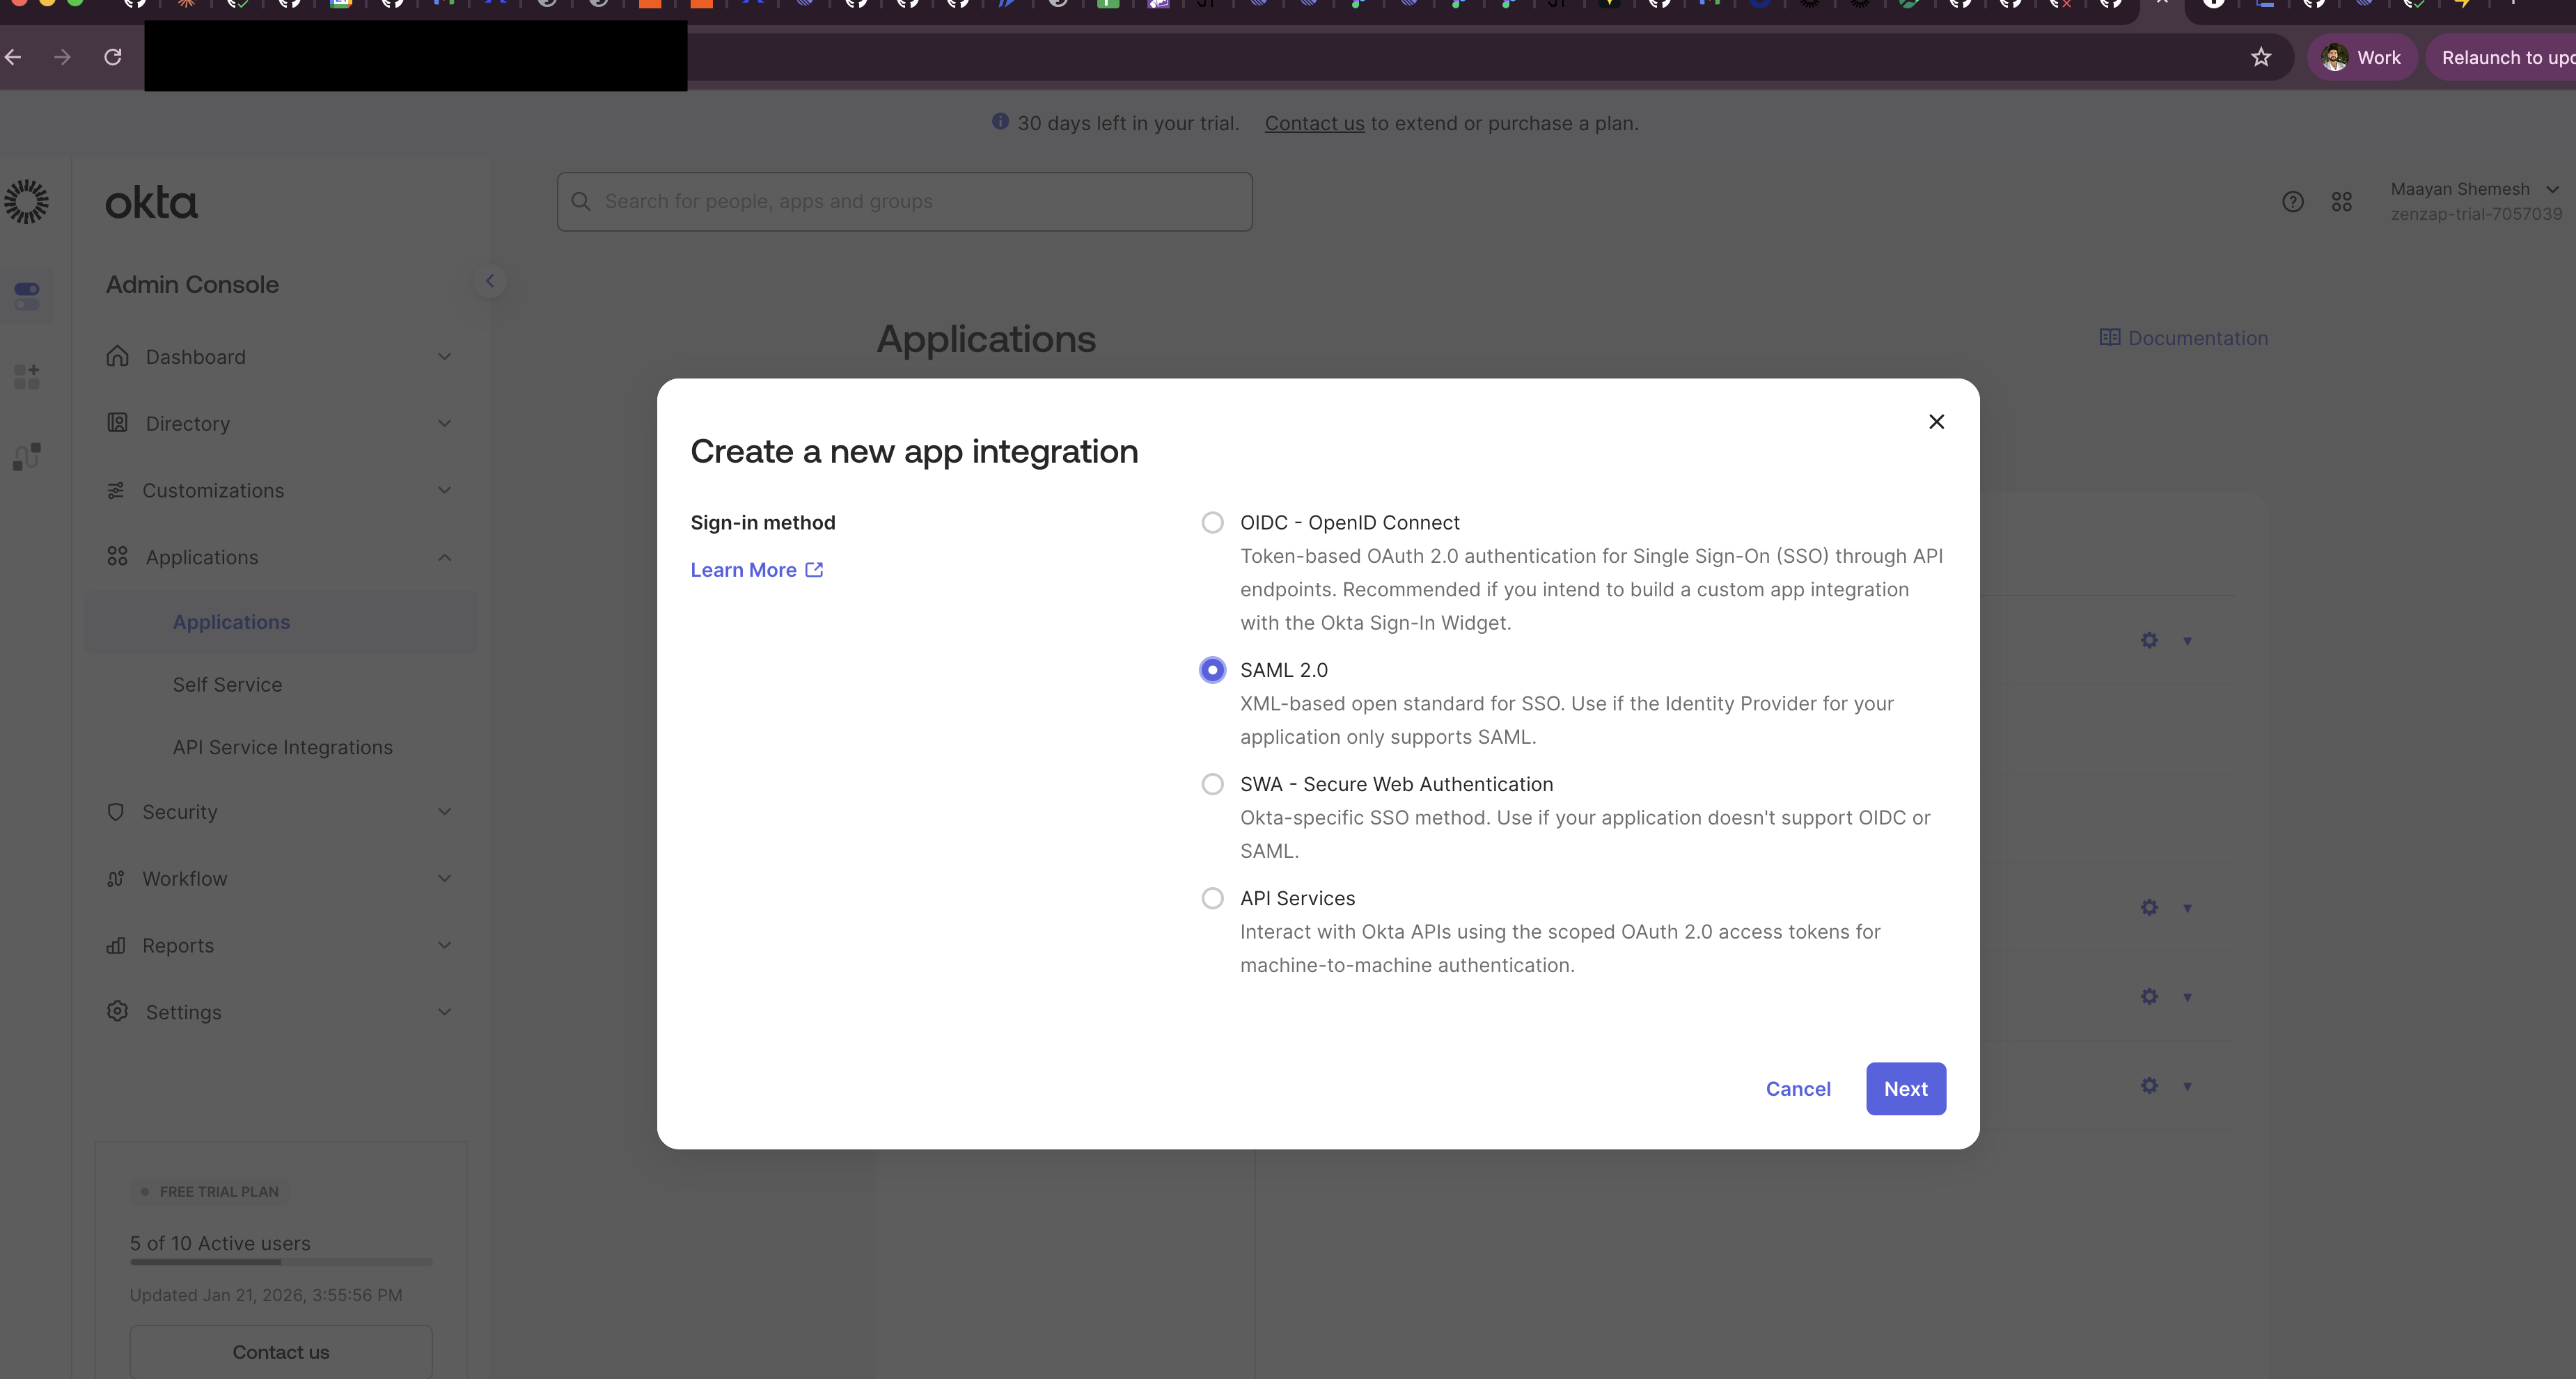Select the Reports chart icon

click(x=117, y=944)
